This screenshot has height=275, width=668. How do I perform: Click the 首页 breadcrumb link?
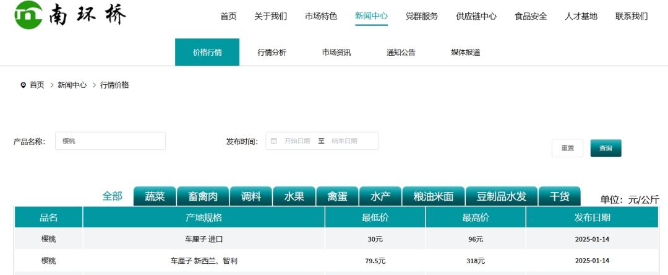click(x=37, y=85)
